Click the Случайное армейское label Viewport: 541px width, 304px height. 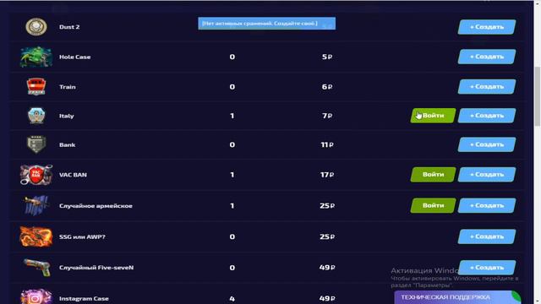tap(96, 206)
